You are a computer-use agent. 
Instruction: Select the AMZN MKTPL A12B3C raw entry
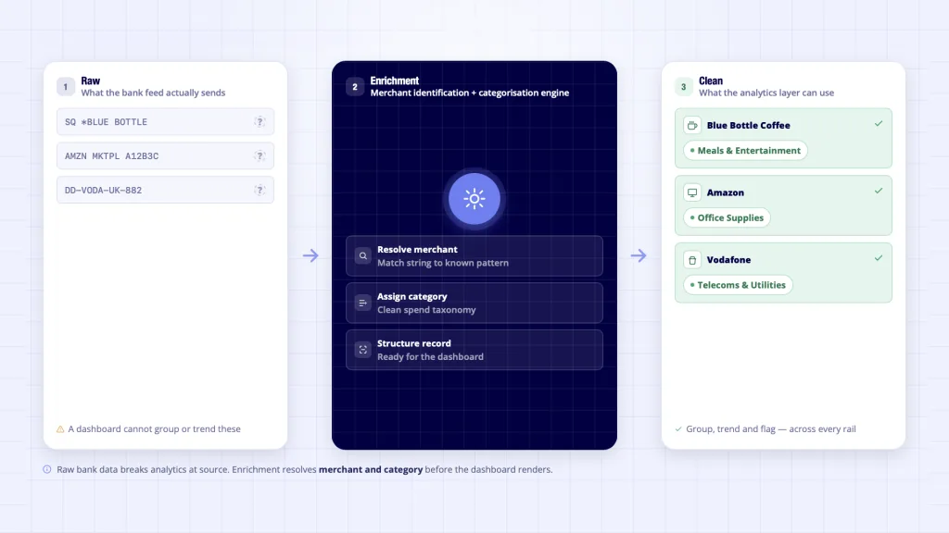click(165, 155)
